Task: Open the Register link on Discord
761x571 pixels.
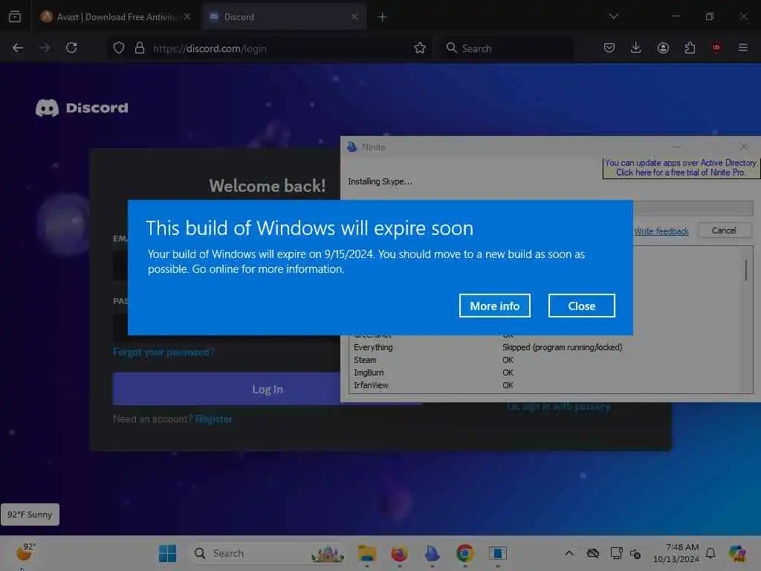Action: [213, 419]
